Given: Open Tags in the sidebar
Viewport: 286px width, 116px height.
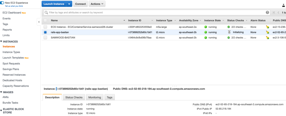Looking at the screenshot, I should pyautogui.click(x=5, y=24).
